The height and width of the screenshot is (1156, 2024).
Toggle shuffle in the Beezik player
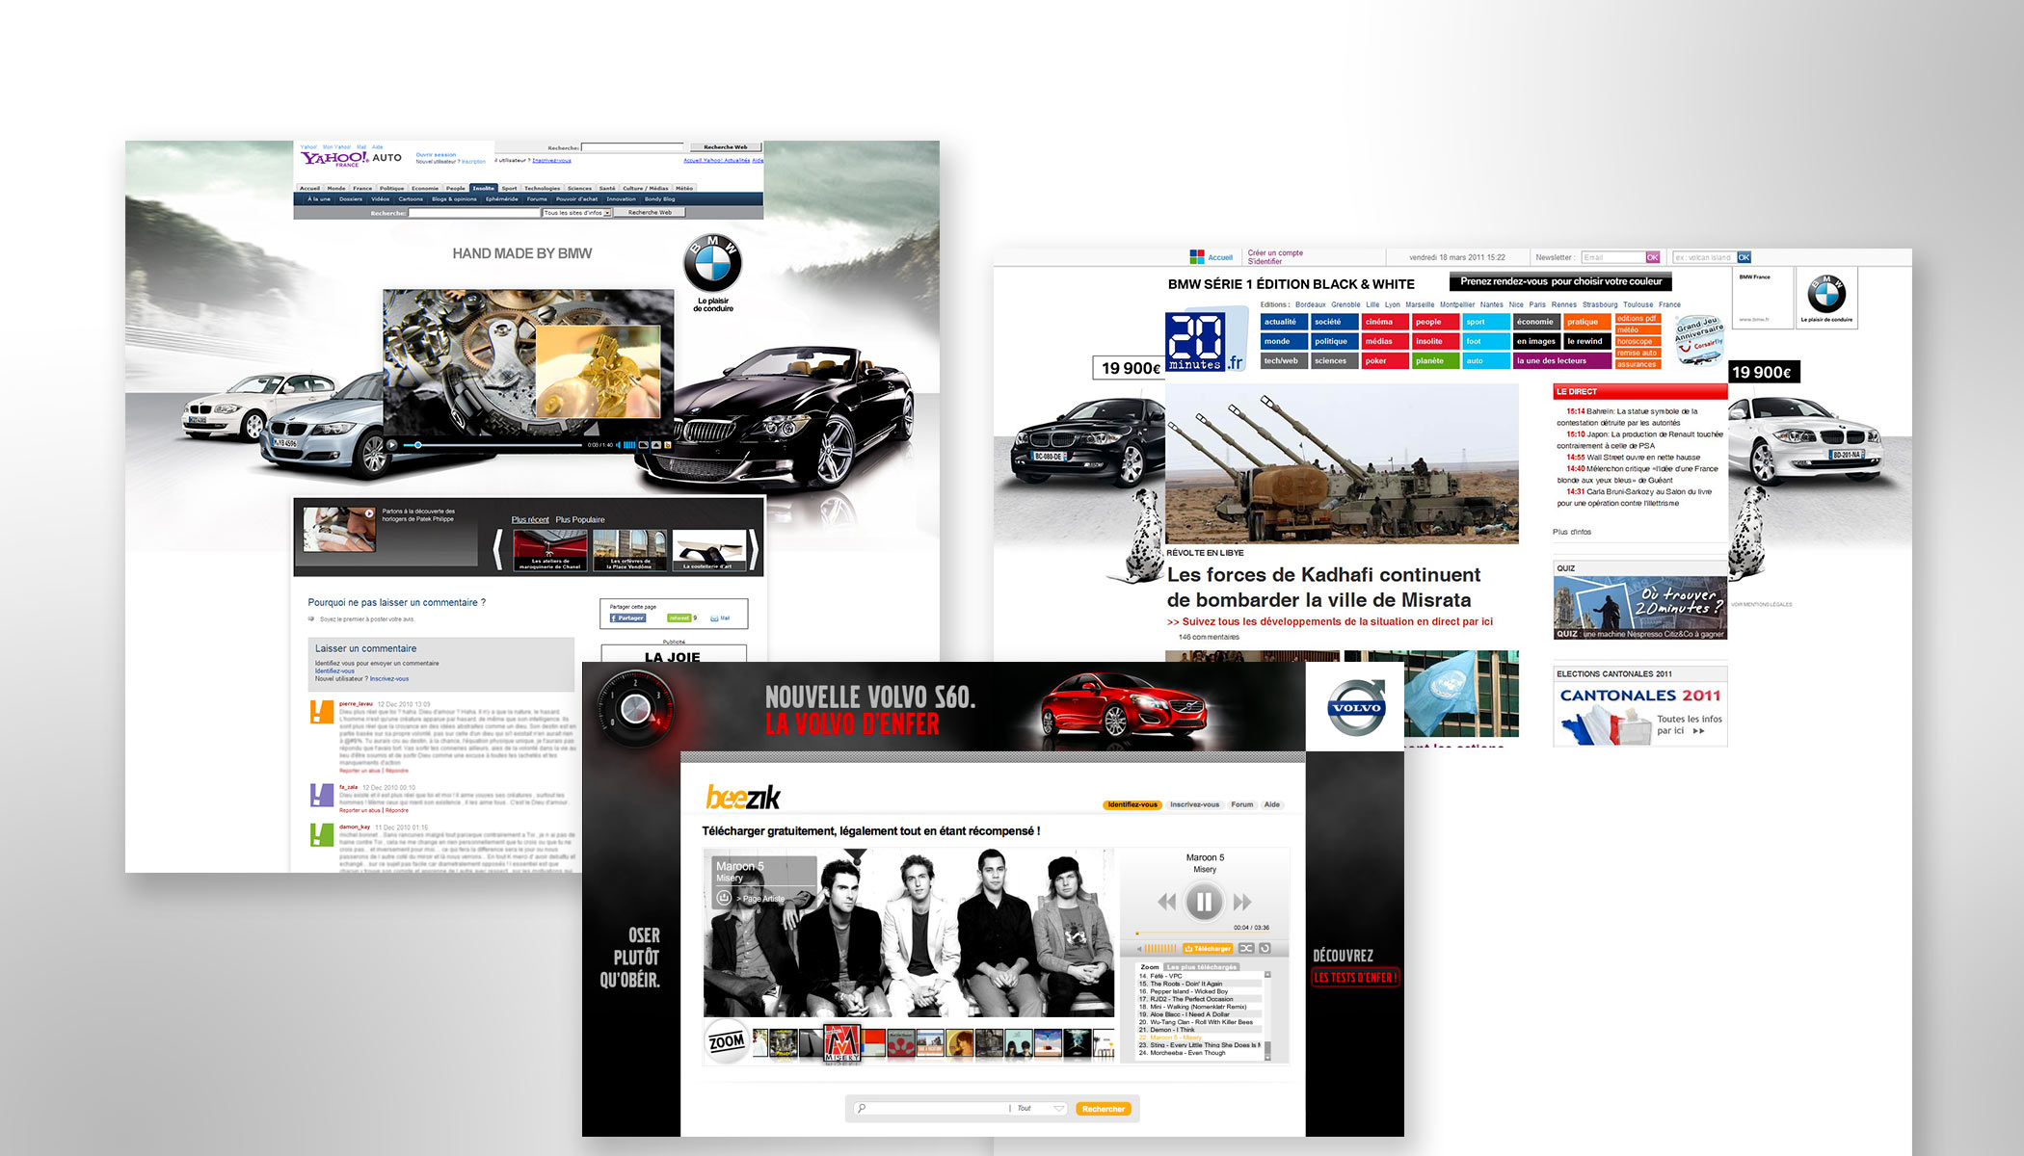coord(1246,949)
